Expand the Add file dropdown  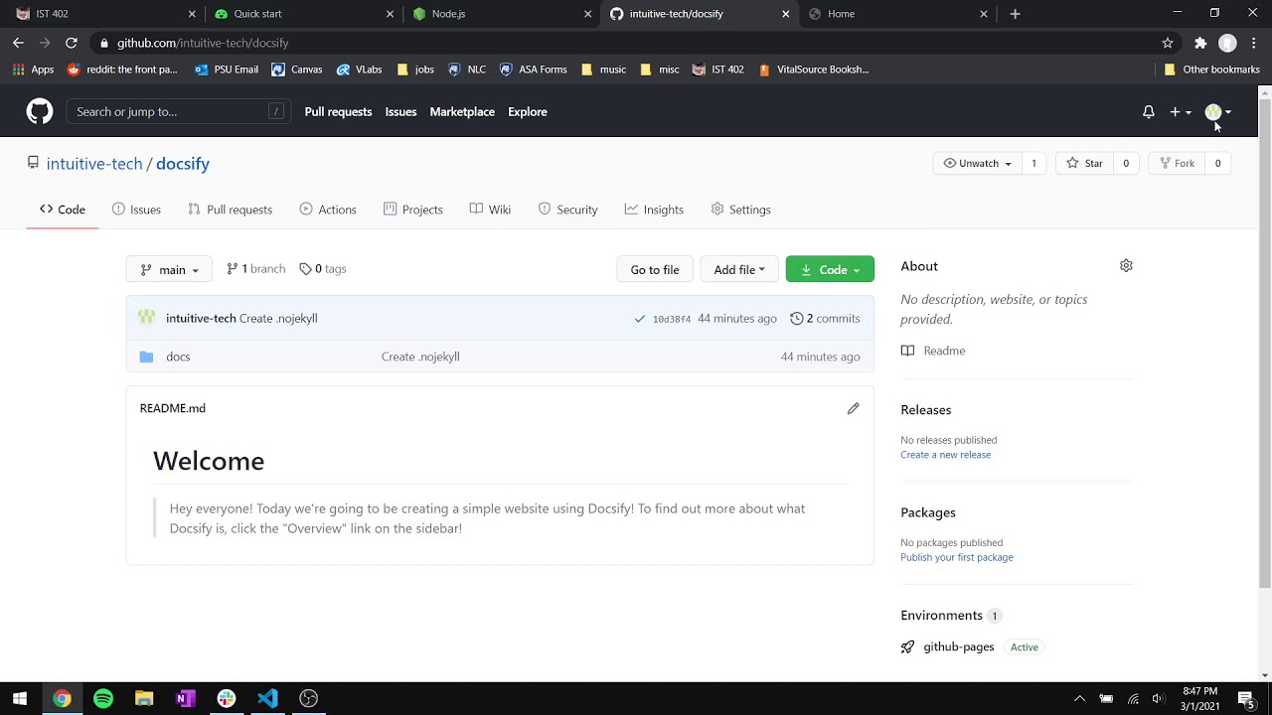(738, 269)
